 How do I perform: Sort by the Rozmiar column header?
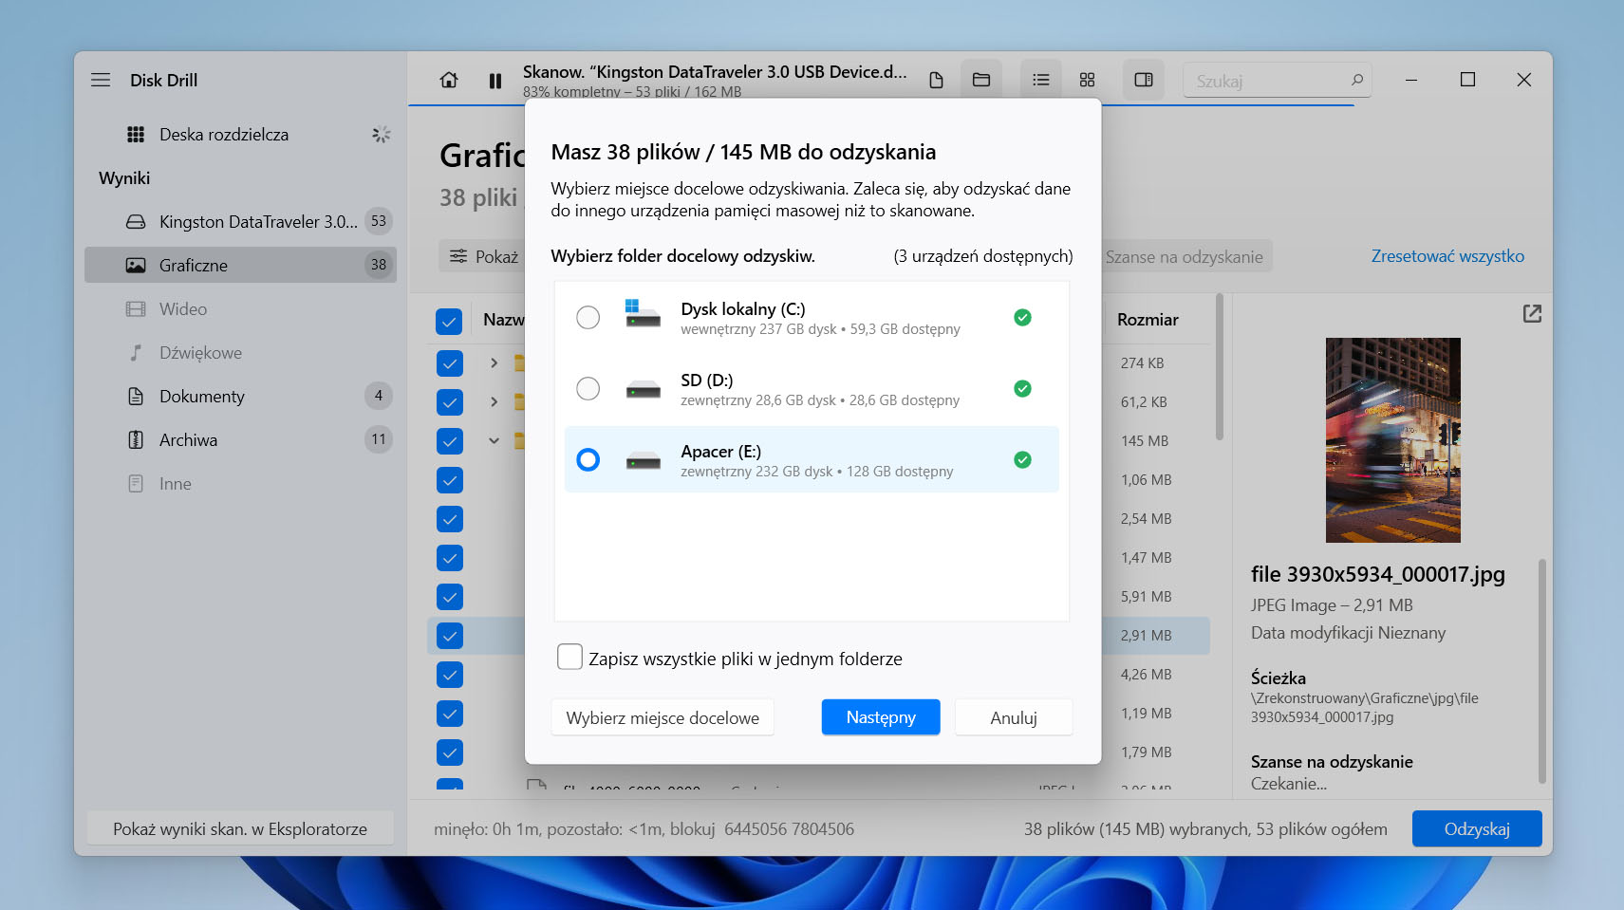[1148, 320]
